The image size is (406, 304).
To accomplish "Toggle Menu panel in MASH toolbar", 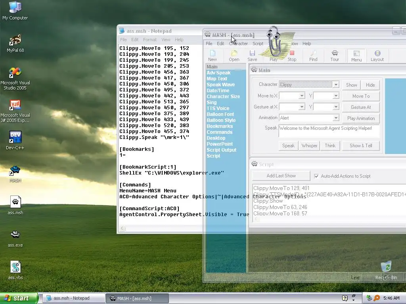I will click(x=356, y=56).
